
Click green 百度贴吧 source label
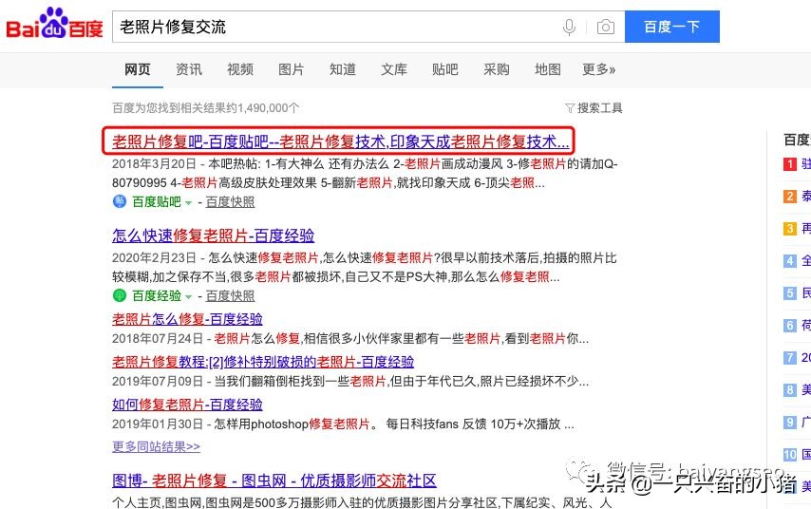click(157, 201)
